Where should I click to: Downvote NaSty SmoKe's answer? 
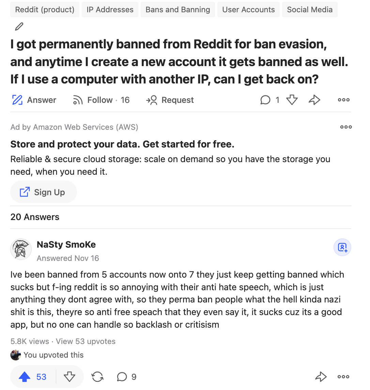(70, 377)
